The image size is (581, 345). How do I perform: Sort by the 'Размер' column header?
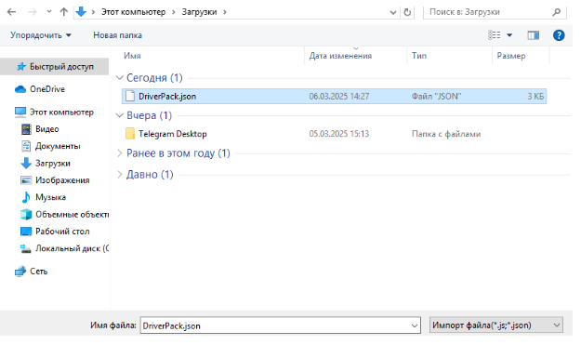pyautogui.click(x=511, y=56)
